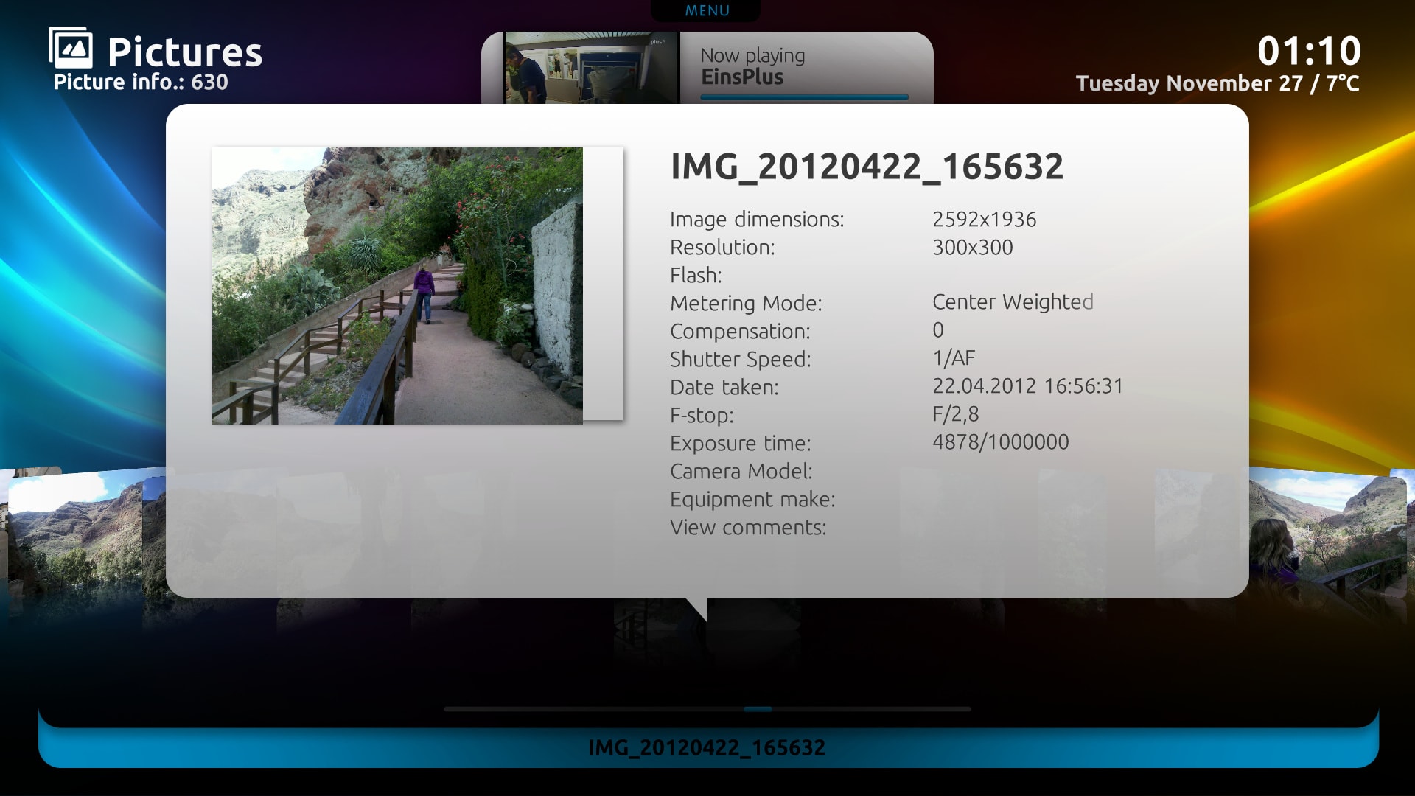The image size is (1415, 796).
Task: Click the F/2,8 f-stop value
Action: [x=955, y=414]
